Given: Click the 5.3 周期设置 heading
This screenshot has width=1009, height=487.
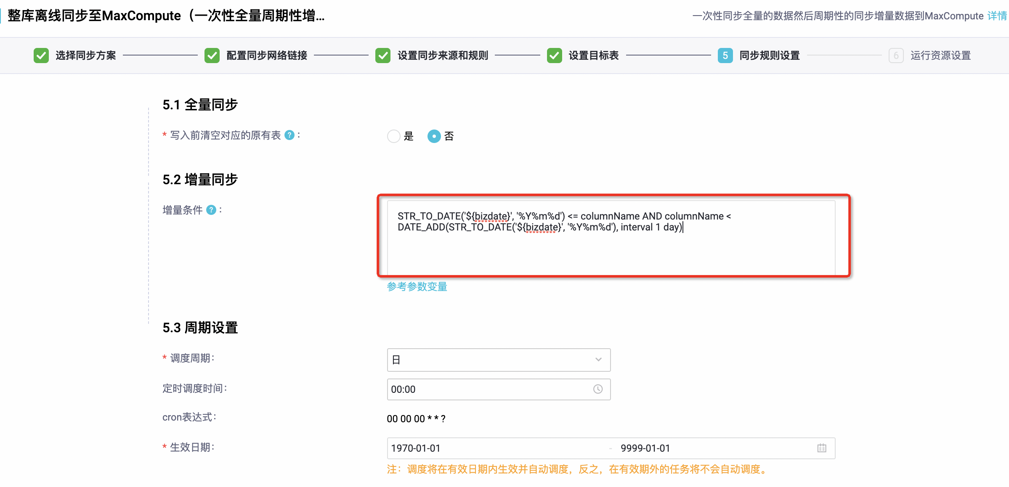Looking at the screenshot, I should [x=200, y=328].
